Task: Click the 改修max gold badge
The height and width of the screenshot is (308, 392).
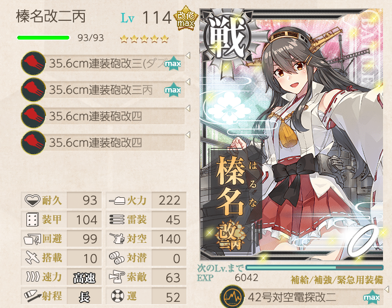Action: tap(186, 19)
